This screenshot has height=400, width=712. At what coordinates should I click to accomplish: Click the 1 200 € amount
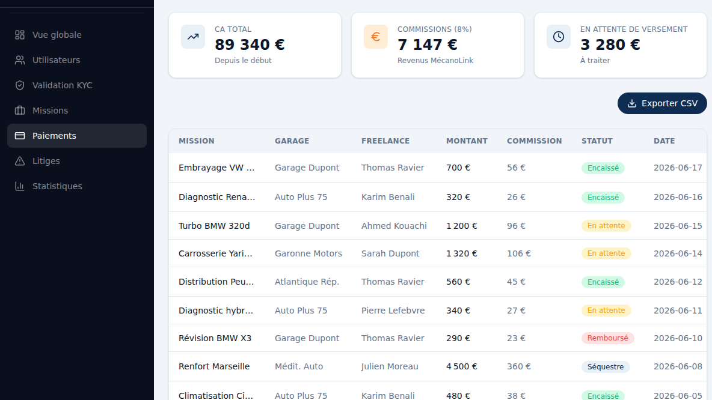point(462,226)
